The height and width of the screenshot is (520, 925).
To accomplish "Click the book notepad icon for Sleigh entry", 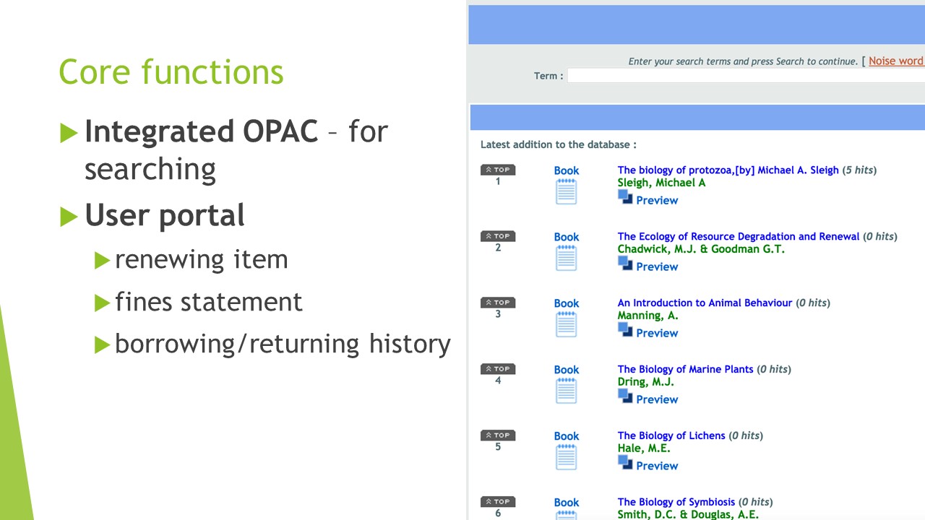I will pyautogui.click(x=567, y=192).
